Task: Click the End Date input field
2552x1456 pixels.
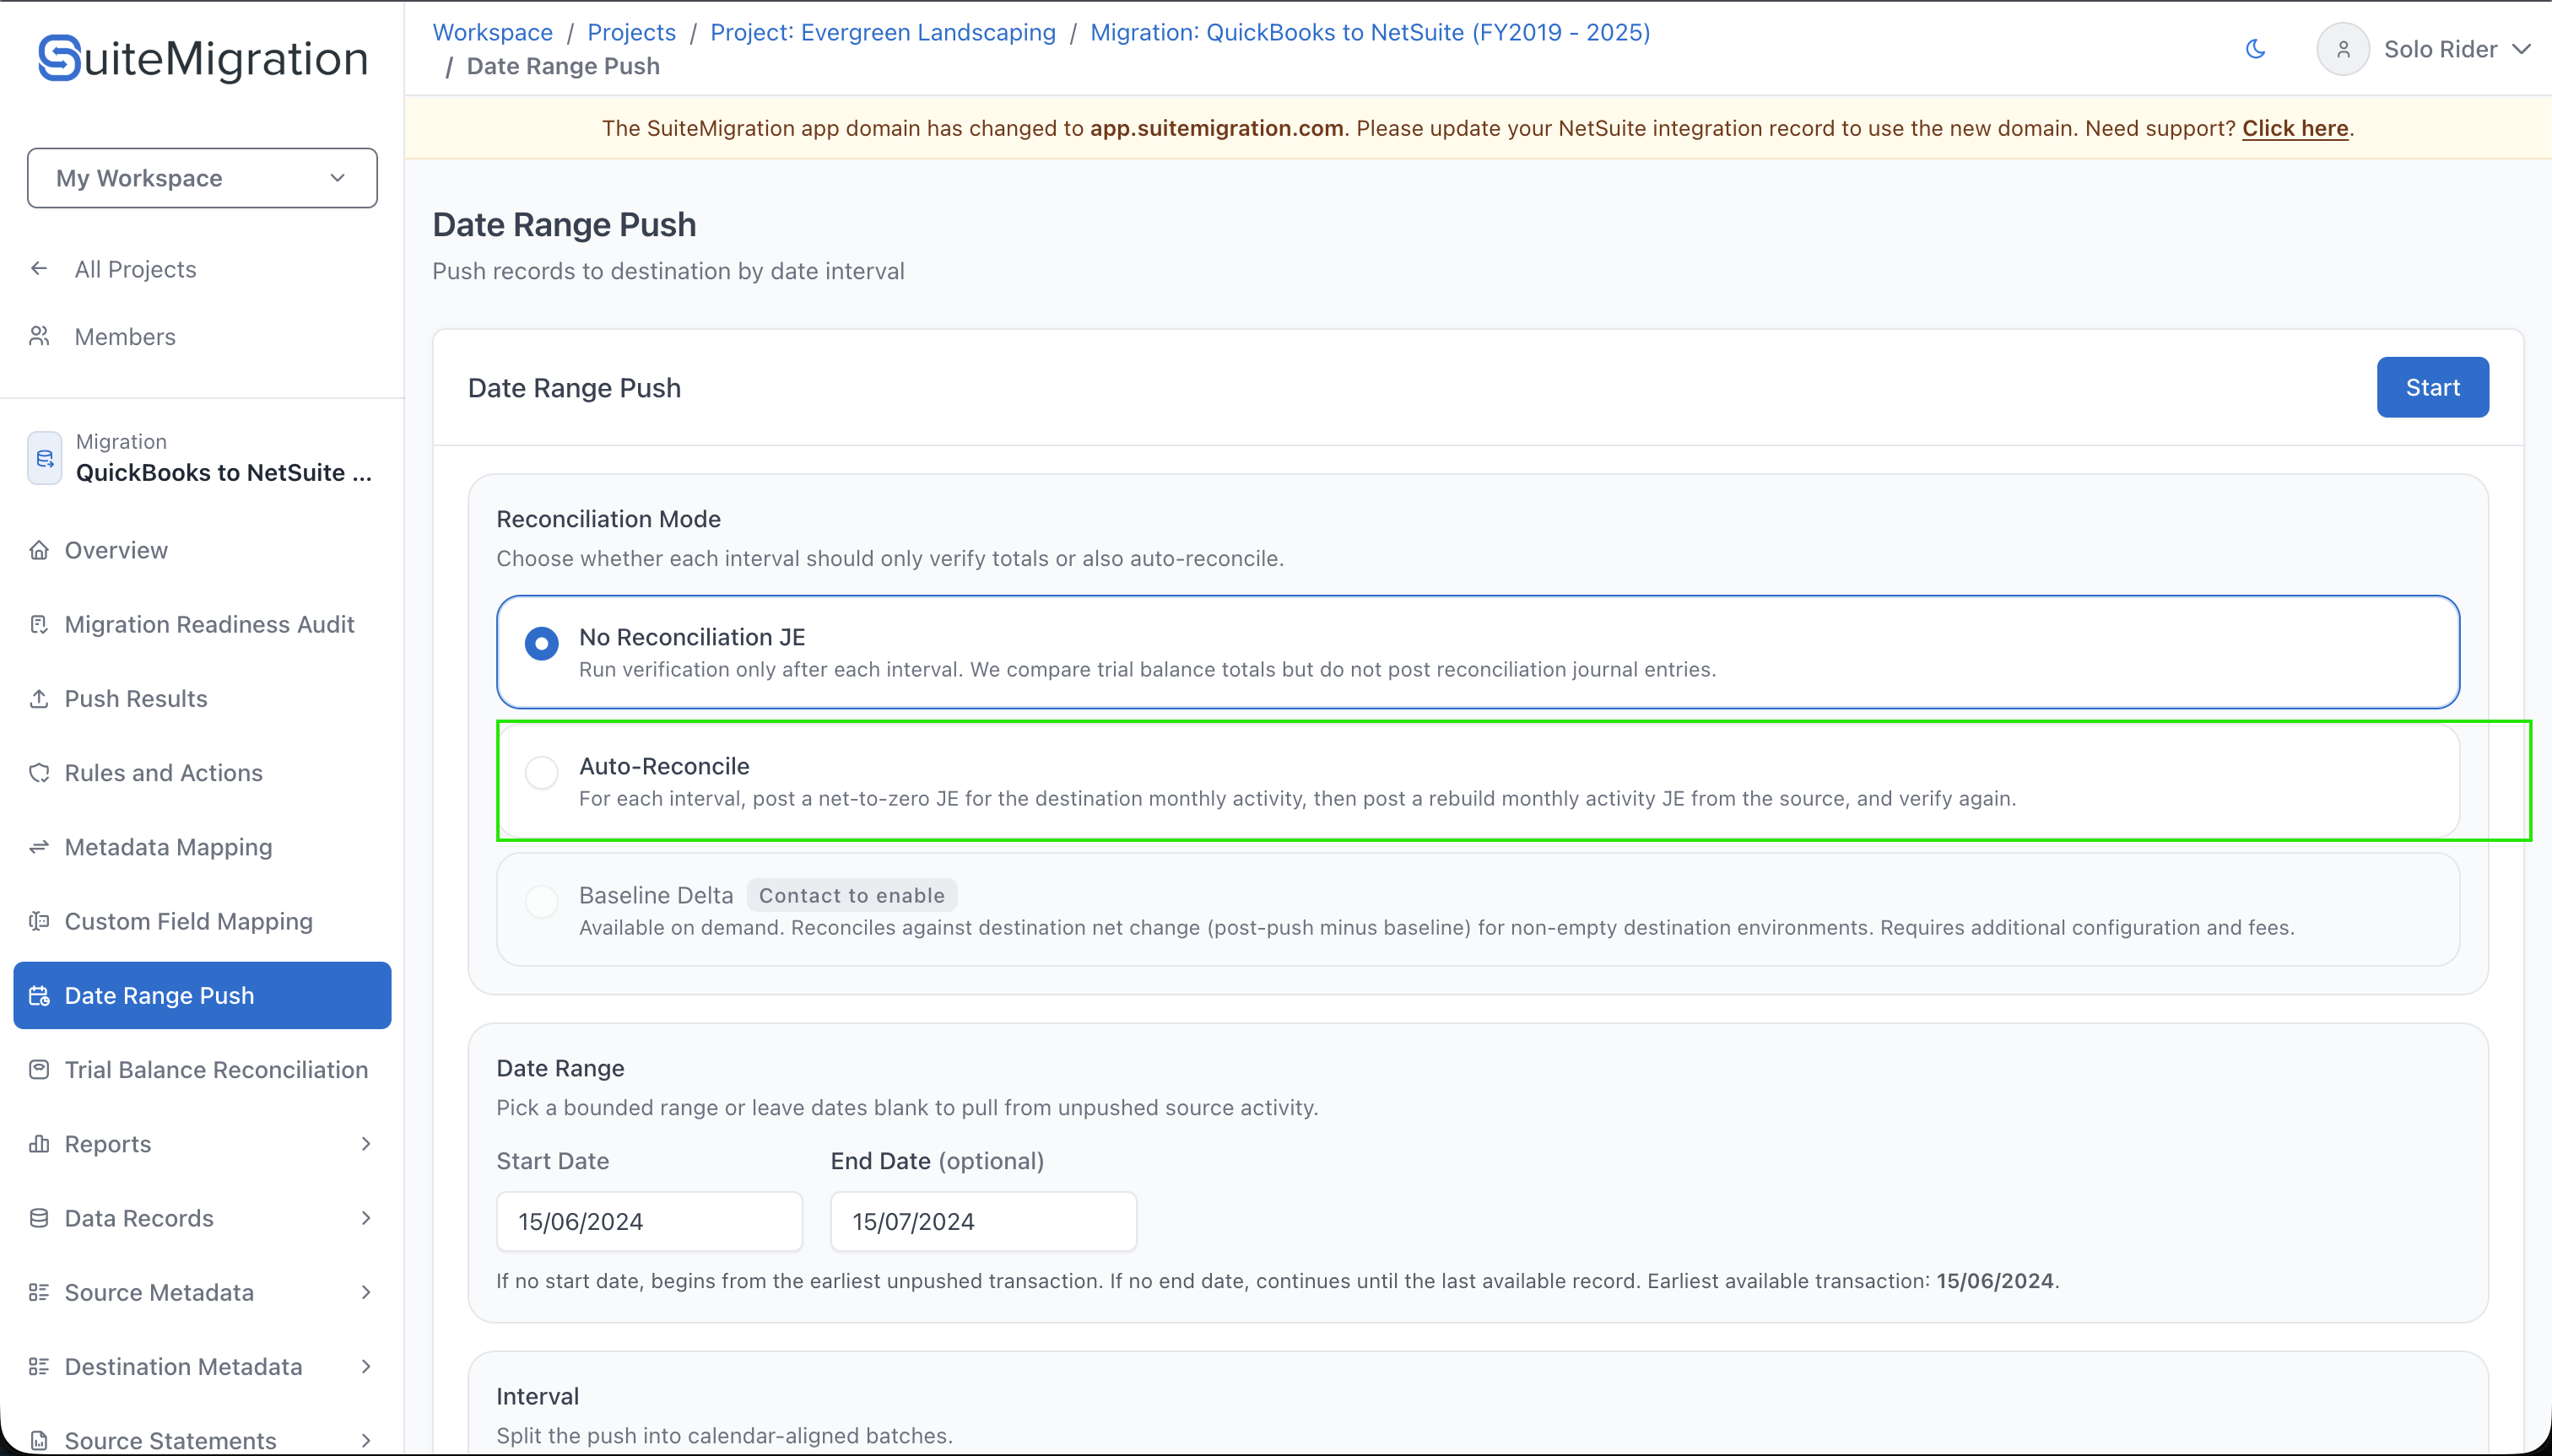Action: click(983, 1221)
